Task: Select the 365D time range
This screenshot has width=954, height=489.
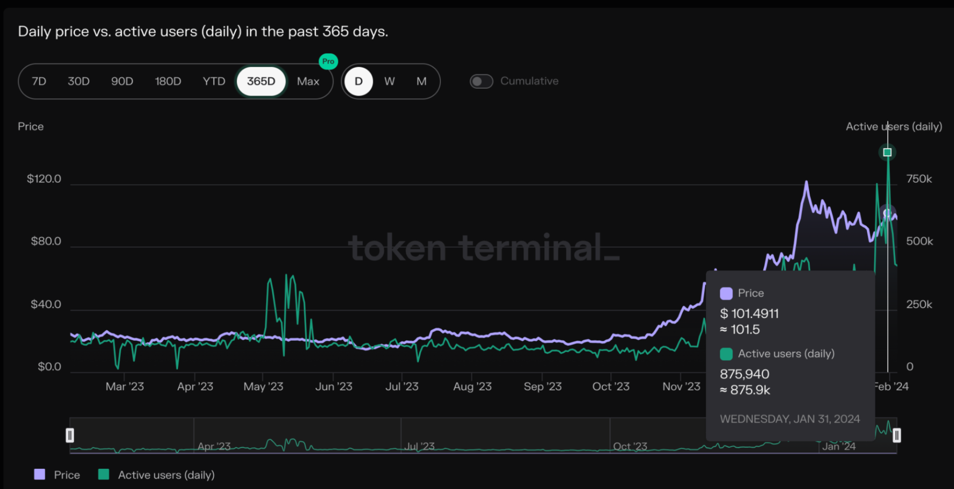Action: (x=261, y=81)
